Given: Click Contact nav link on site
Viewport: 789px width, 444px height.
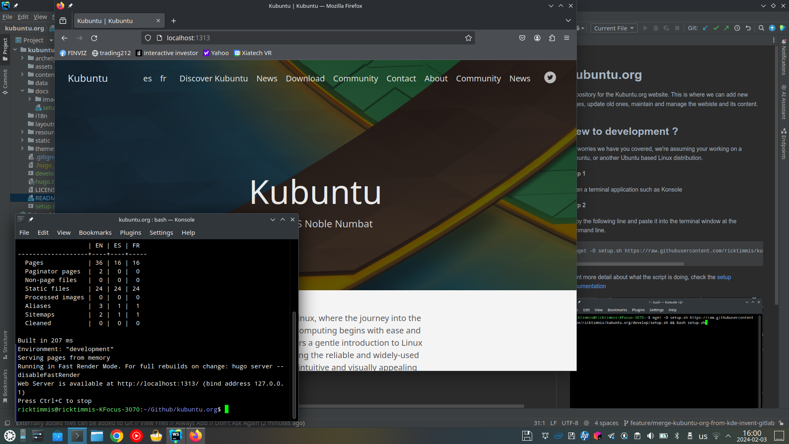Looking at the screenshot, I should (x=401, y=79).
